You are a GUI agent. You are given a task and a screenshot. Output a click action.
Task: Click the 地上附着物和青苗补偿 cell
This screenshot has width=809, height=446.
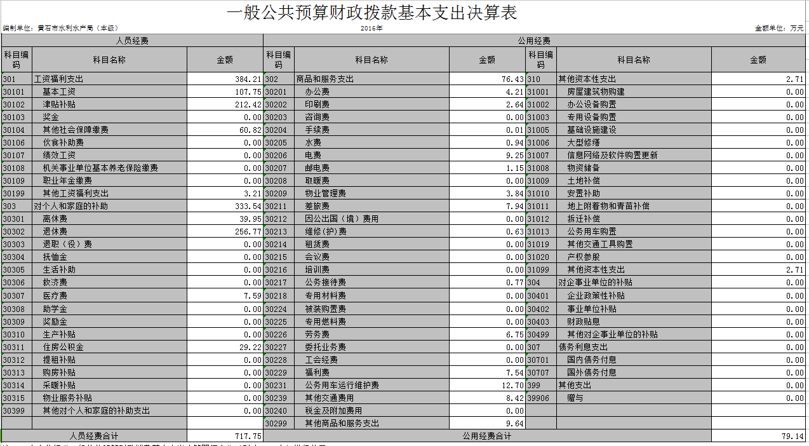point(634,206)
